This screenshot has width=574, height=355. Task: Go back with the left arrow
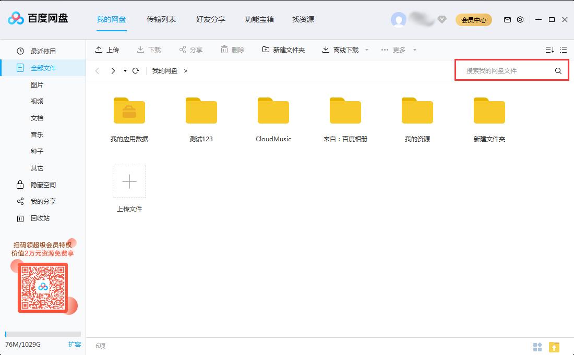coord(98,70)
